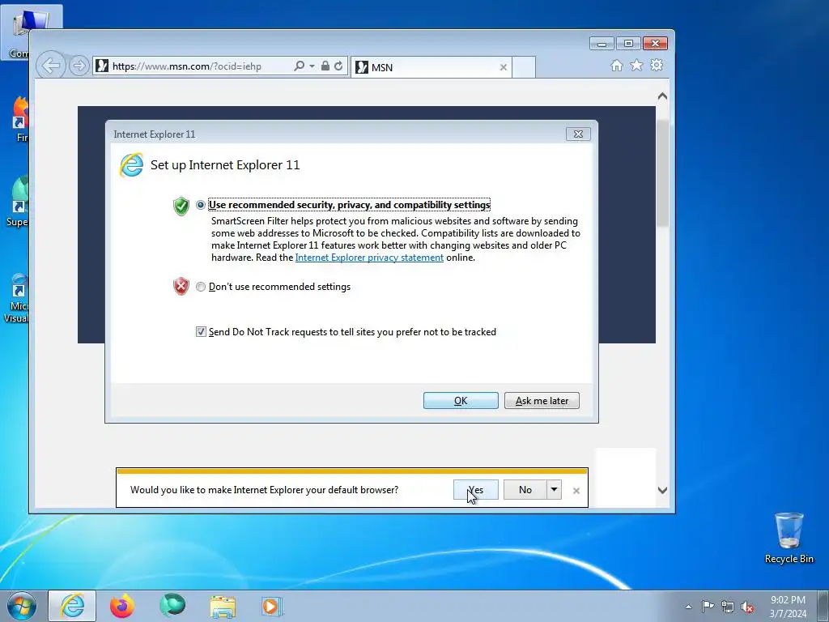This screenshot has width=829, height=622.
Task: Open the address bar autocomplete dropdown arrow
Action: (x=312, y=66)
